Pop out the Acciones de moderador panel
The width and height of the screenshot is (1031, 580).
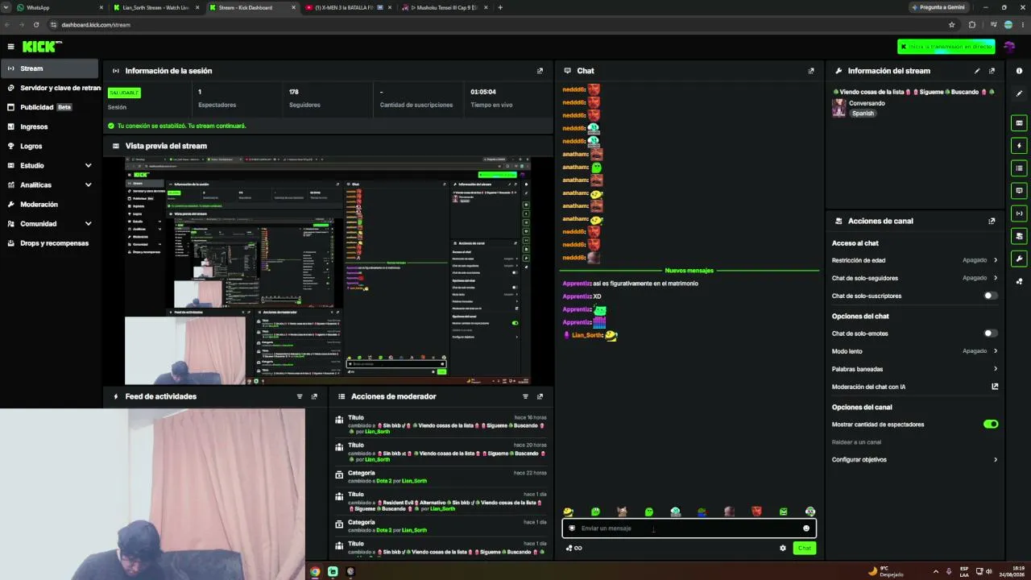[x=540, y=396]
